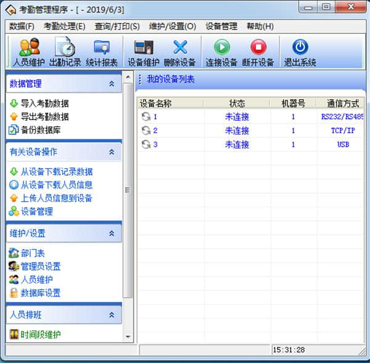Screen dimensions: 370x363
Task: Collapse the 维护/设置 section chevron
Action: (x=112, y=234)
